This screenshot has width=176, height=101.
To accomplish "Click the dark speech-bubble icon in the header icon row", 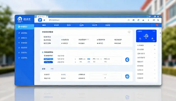I will 143,20.
